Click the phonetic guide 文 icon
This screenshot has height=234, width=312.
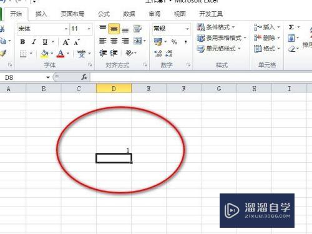pos(81,54)
